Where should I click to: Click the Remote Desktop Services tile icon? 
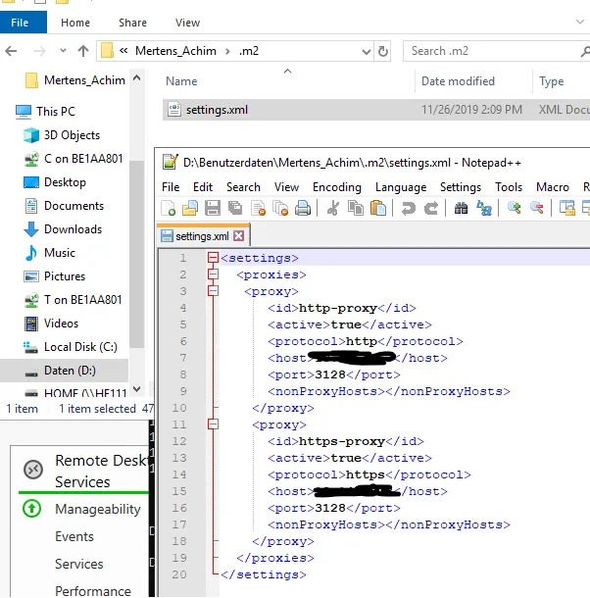(33, 470)
